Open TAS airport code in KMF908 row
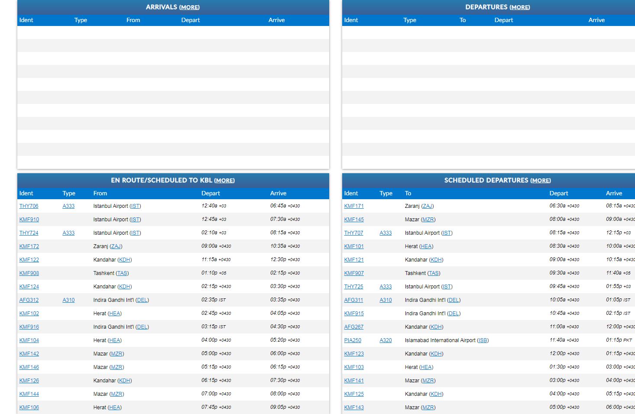The width and height of the screenshot is (635, 414). coord(123,273)
